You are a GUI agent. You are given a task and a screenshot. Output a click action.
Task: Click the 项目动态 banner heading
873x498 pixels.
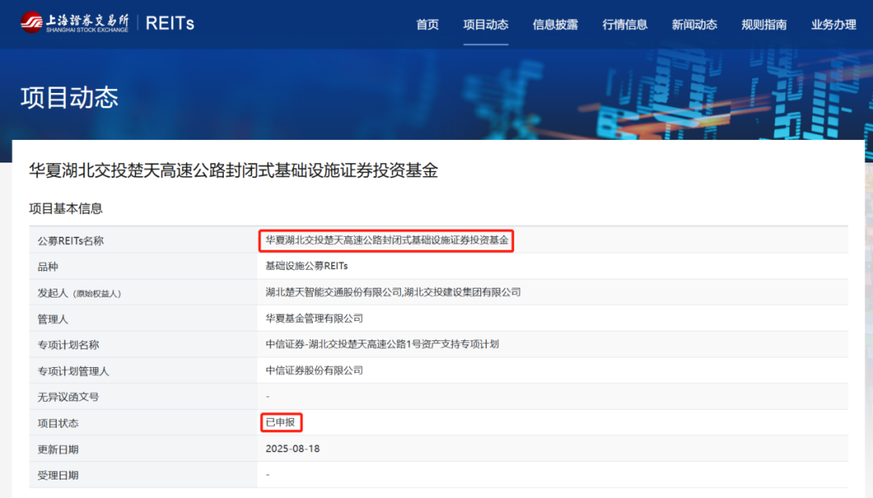[70, 97]
